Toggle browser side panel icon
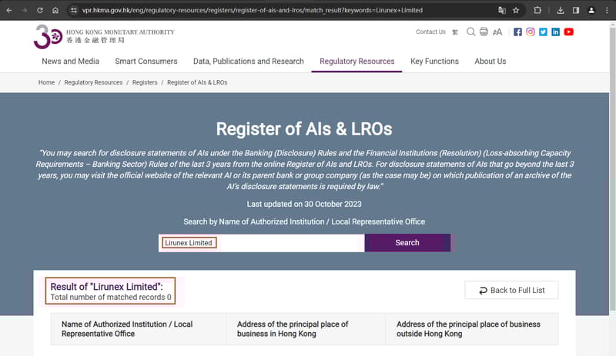616x356 pixels. (x=576, y=10)
